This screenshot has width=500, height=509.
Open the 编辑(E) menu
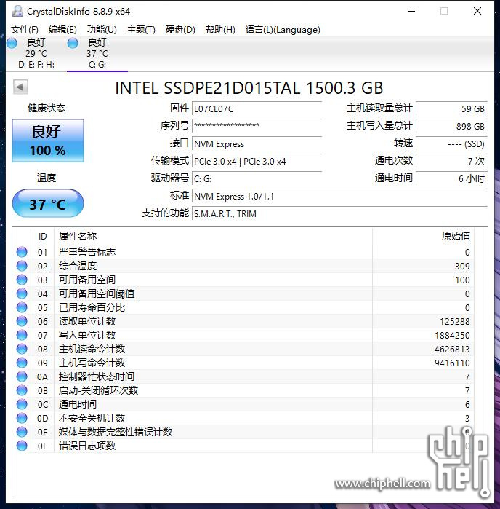point(62,30)
